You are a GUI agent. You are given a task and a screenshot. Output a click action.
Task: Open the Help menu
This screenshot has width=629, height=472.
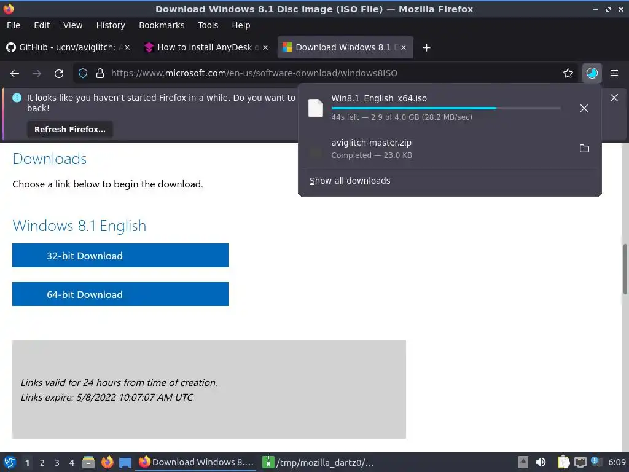click(241, 25)
